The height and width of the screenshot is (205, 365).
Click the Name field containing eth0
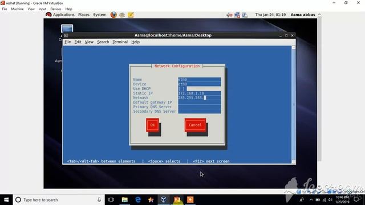[200, 80]
